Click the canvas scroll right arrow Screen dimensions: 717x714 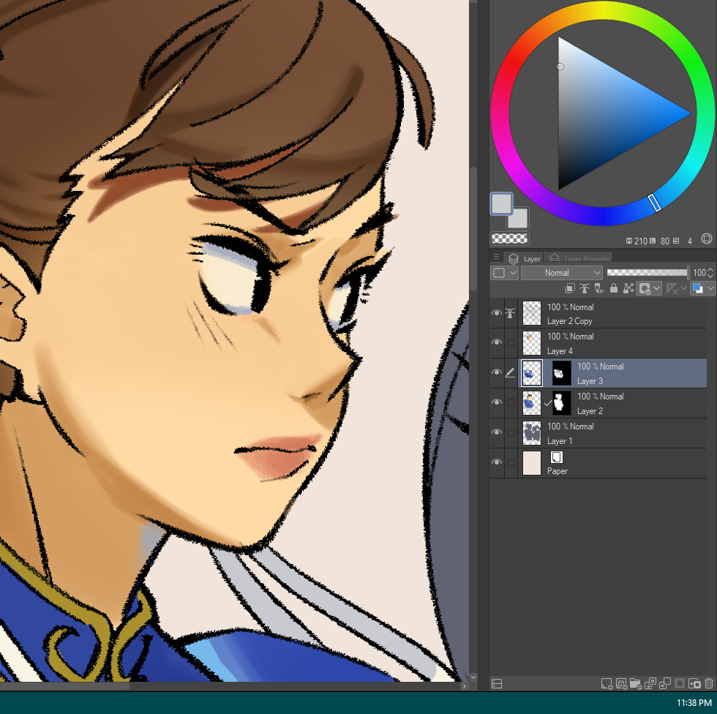click(464, 685)
